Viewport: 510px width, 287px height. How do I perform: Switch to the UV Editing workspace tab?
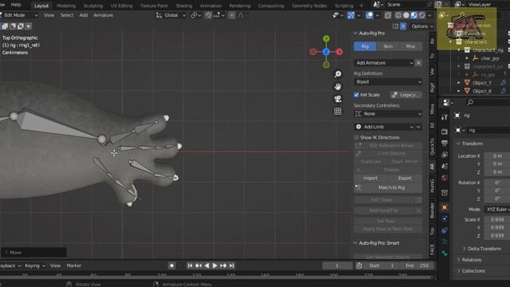(121, 6)
